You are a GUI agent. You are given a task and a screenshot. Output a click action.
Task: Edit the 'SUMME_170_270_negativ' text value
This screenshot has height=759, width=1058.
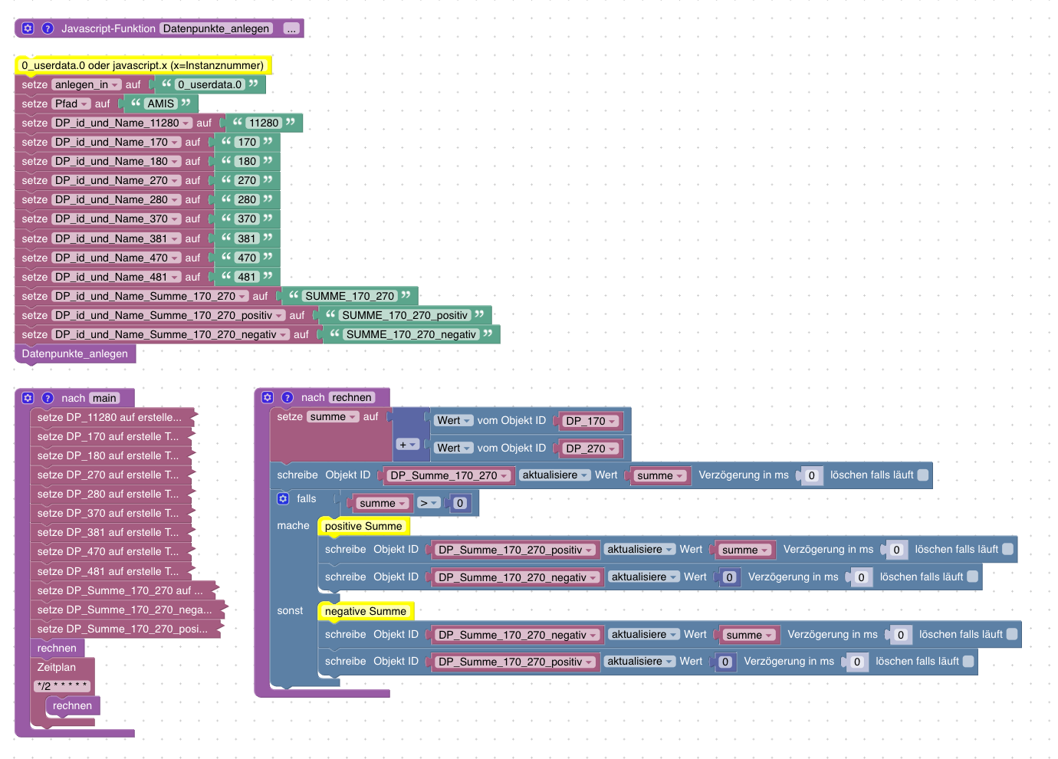coord(411,334)
